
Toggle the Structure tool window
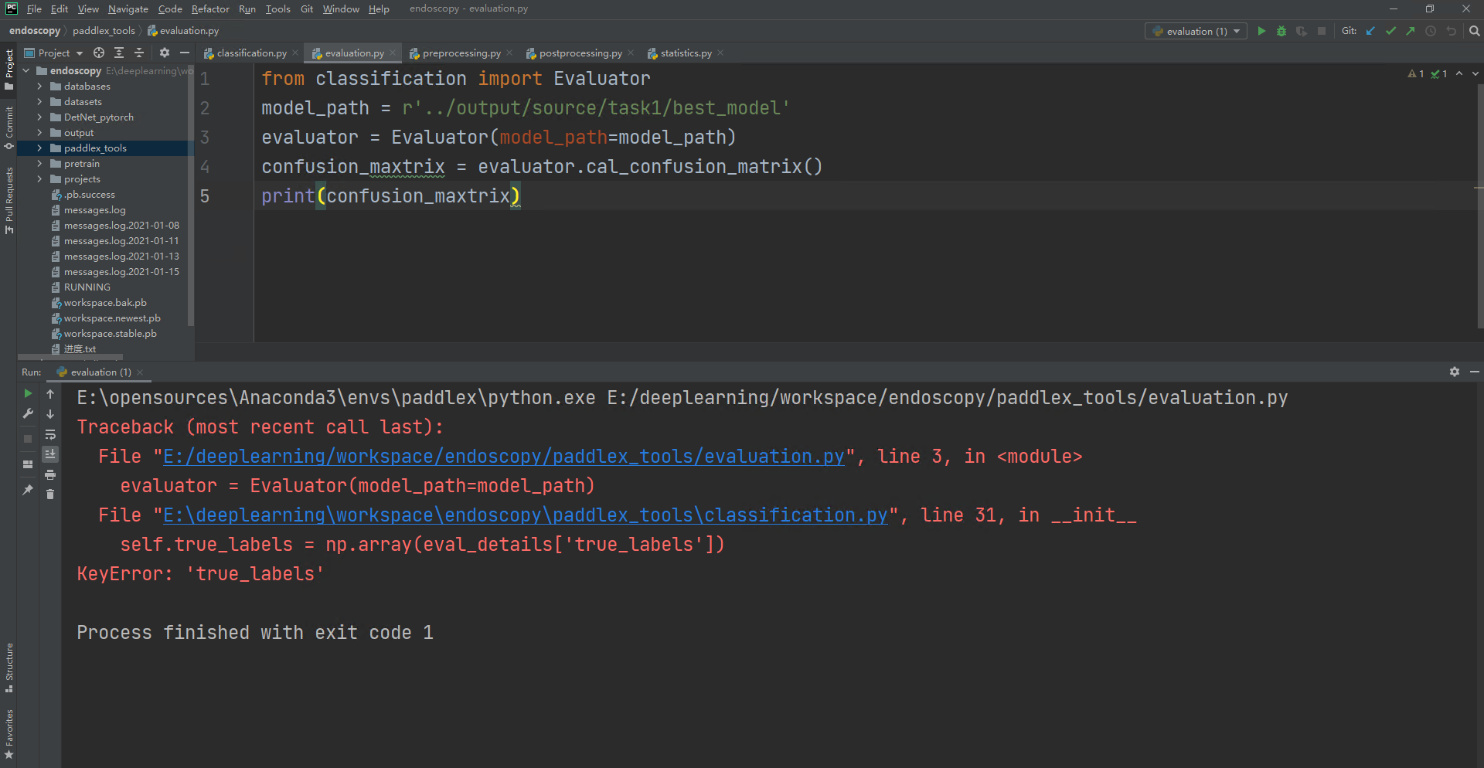(x=9, y=668)
